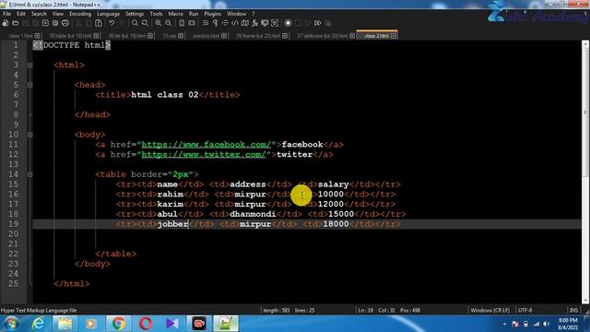
Task: Click the Save toolbar icon
Action: pyautogui.click(x=25, y=23)
